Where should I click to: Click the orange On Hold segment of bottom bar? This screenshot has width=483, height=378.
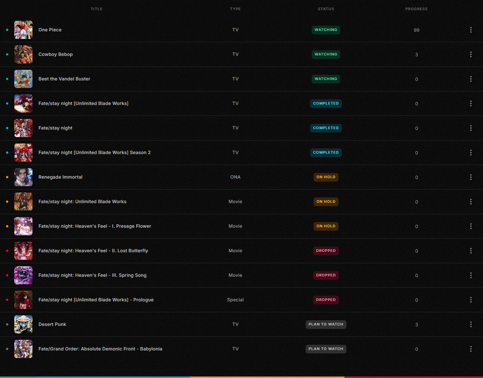point(267,376)
